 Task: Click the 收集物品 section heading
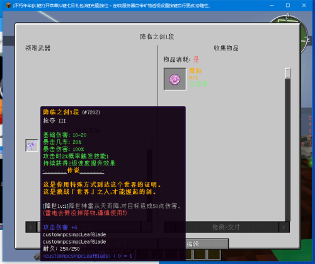[x=226, y=48]
